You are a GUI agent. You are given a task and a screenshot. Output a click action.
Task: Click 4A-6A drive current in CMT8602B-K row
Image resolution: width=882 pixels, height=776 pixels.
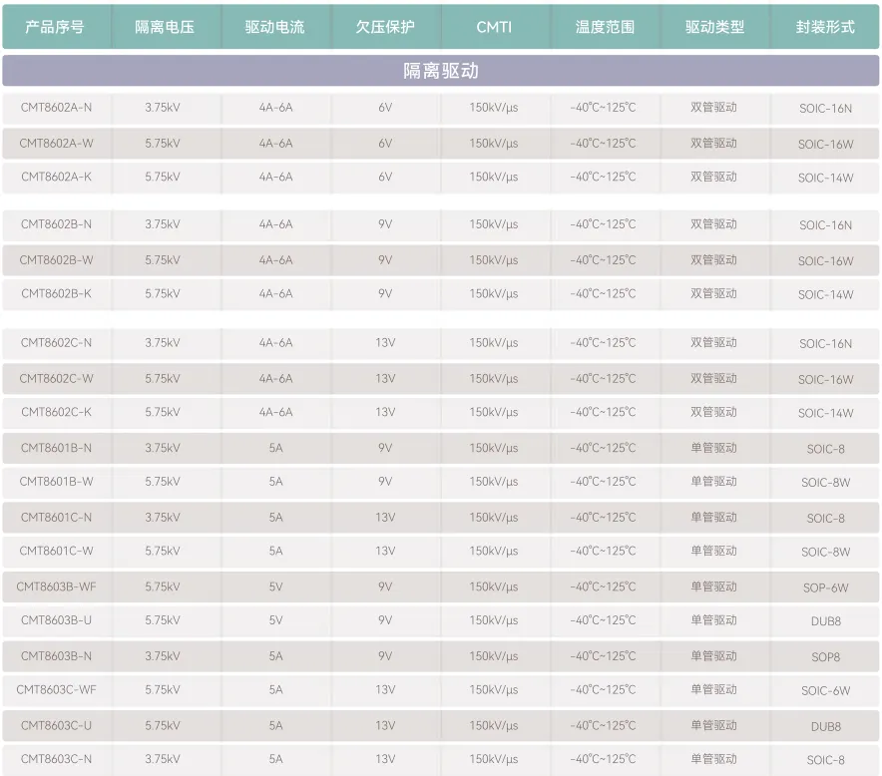[275, 293]
